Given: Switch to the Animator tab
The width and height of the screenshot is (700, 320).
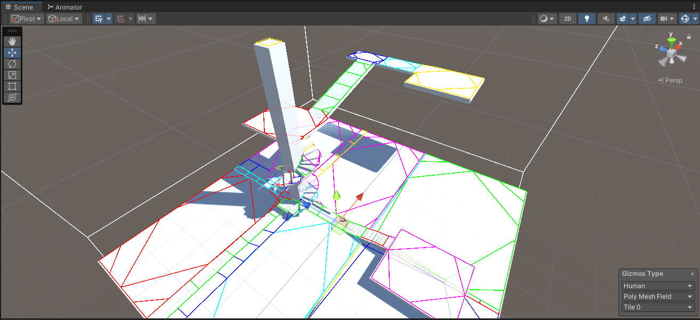Looking at the screenshot, I should point(65,7).
